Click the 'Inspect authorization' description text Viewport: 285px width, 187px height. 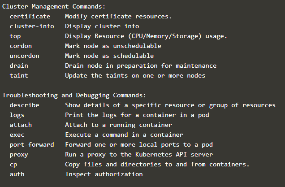coord(104,174)
